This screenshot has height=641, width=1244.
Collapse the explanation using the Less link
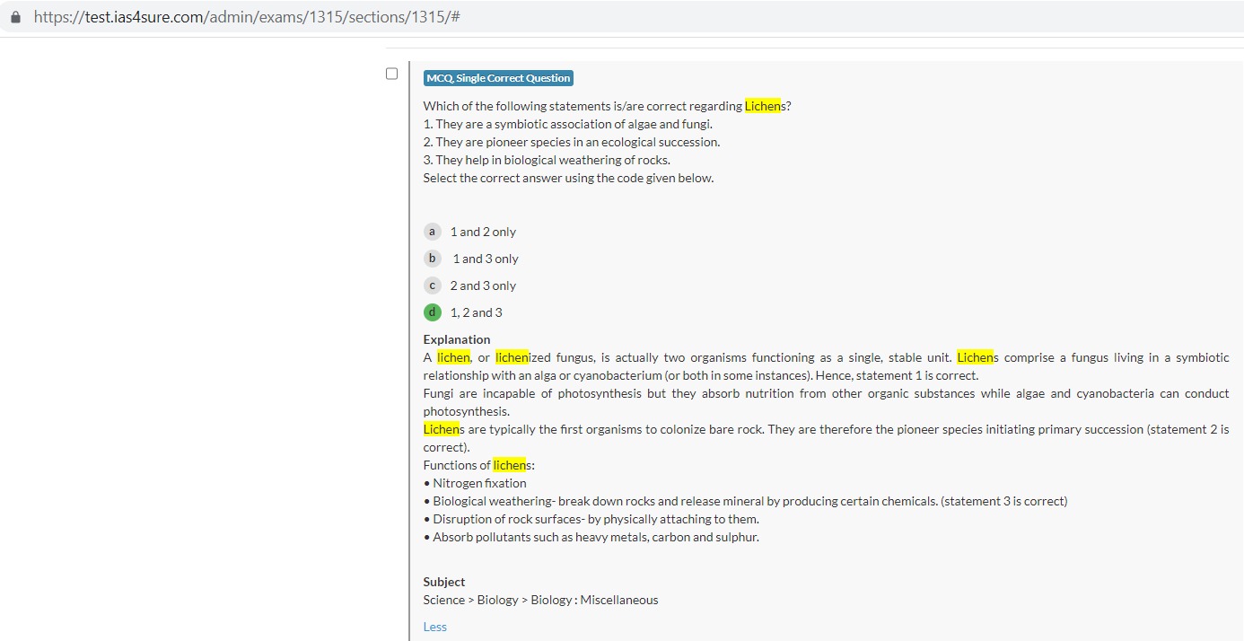point(434,627)
